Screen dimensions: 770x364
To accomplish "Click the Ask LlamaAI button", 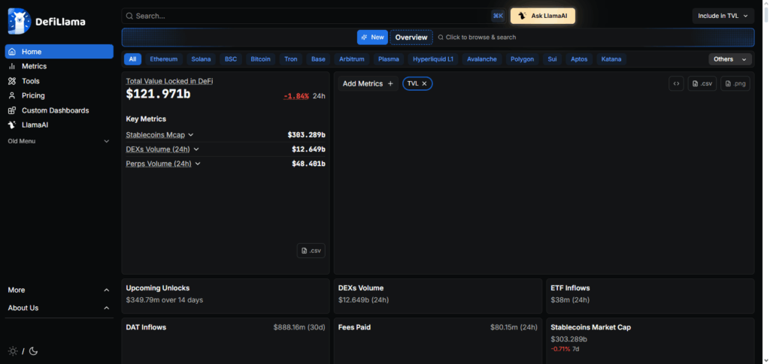I will [542, 16].
